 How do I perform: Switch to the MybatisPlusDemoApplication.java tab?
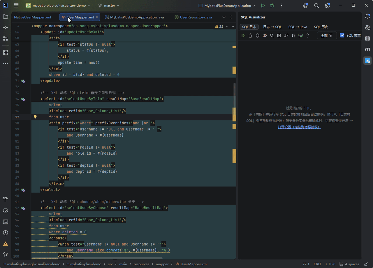(134, 17)
